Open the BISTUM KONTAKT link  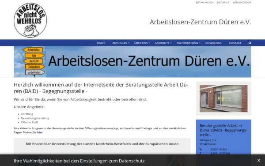click(x=242, y=3)
